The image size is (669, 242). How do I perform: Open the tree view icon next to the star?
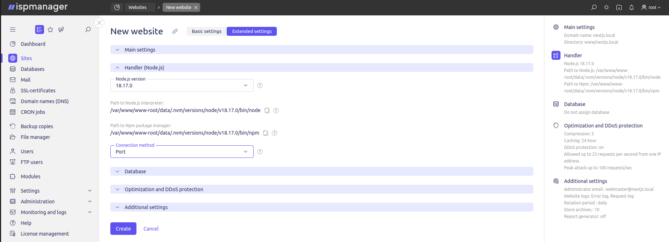point(61,30)
